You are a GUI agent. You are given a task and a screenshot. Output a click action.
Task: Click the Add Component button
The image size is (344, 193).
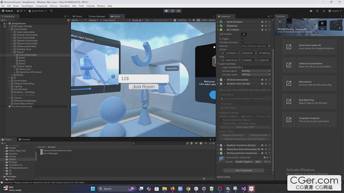(x=244, y=170)
